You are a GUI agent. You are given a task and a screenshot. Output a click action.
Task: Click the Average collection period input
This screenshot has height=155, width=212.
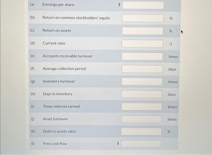click(142, 69)
